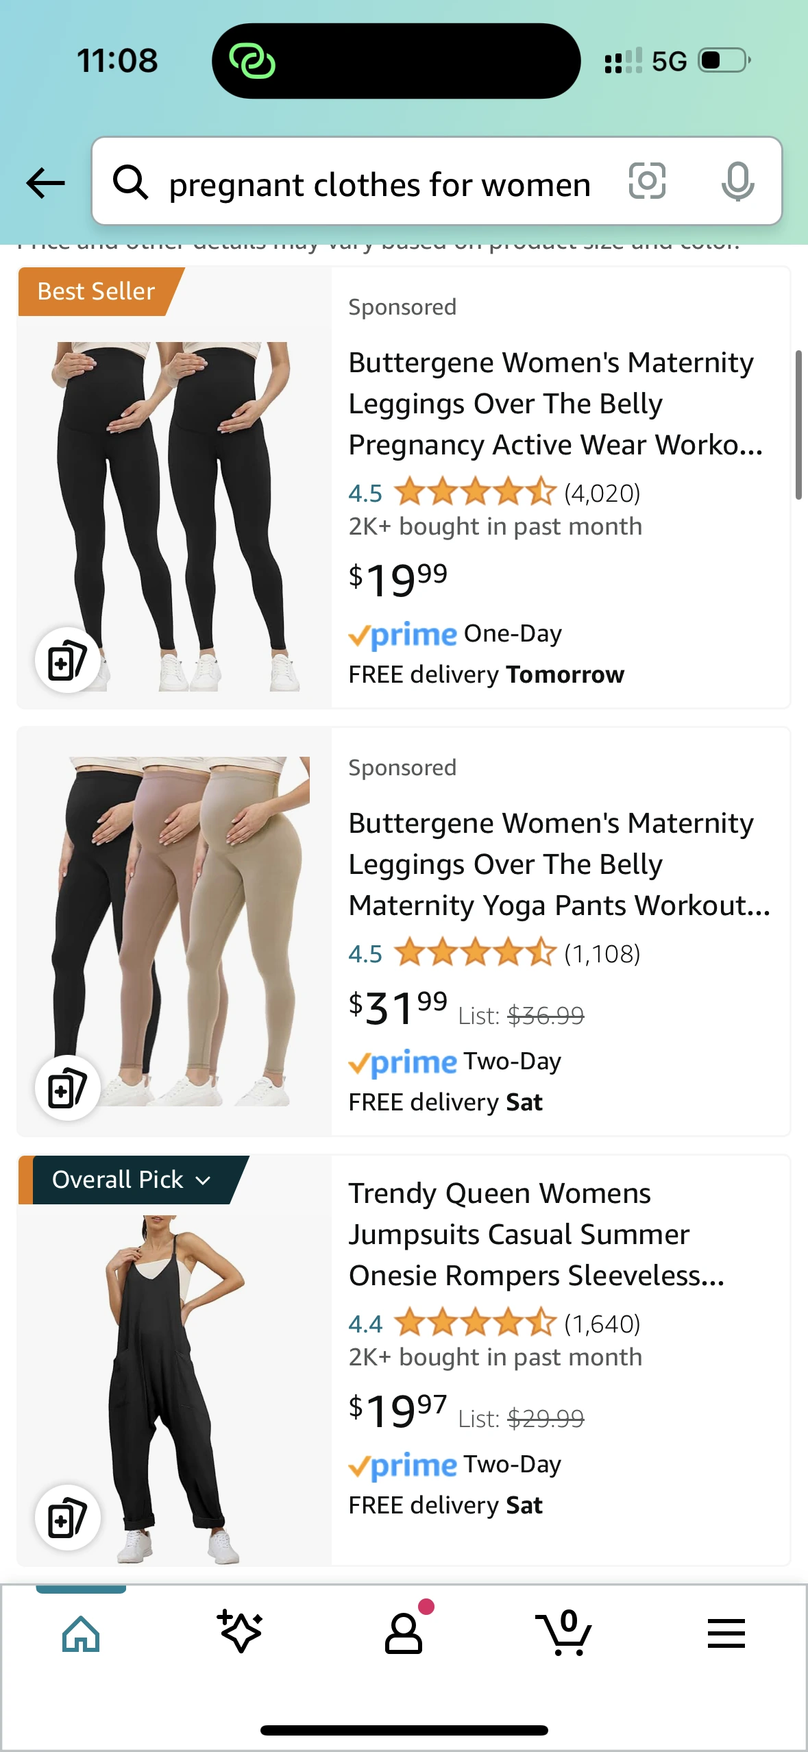The height and width of the screenshot is (1752, 808).
Task: Open the Home tab icon
Action: tap(81, 1633)
